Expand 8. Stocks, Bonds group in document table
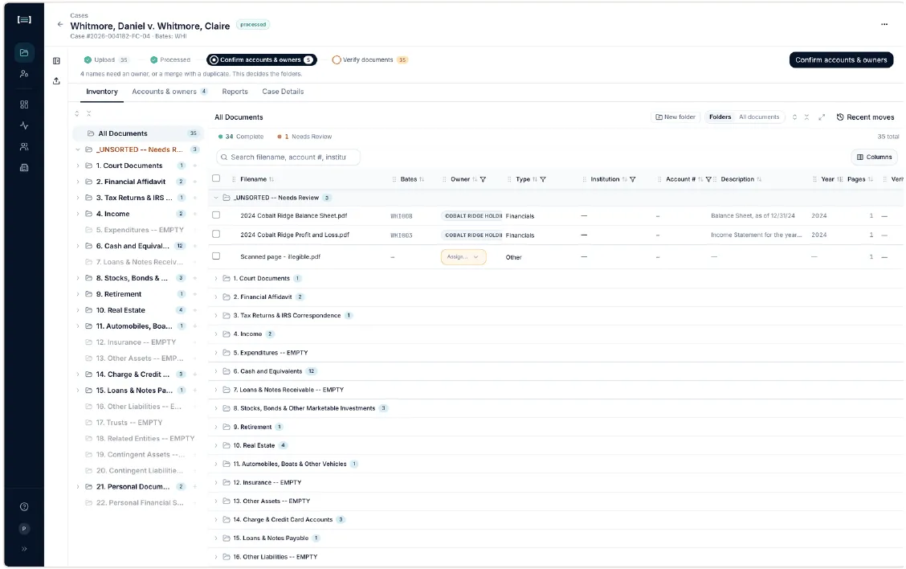 (x=216, y=408)
